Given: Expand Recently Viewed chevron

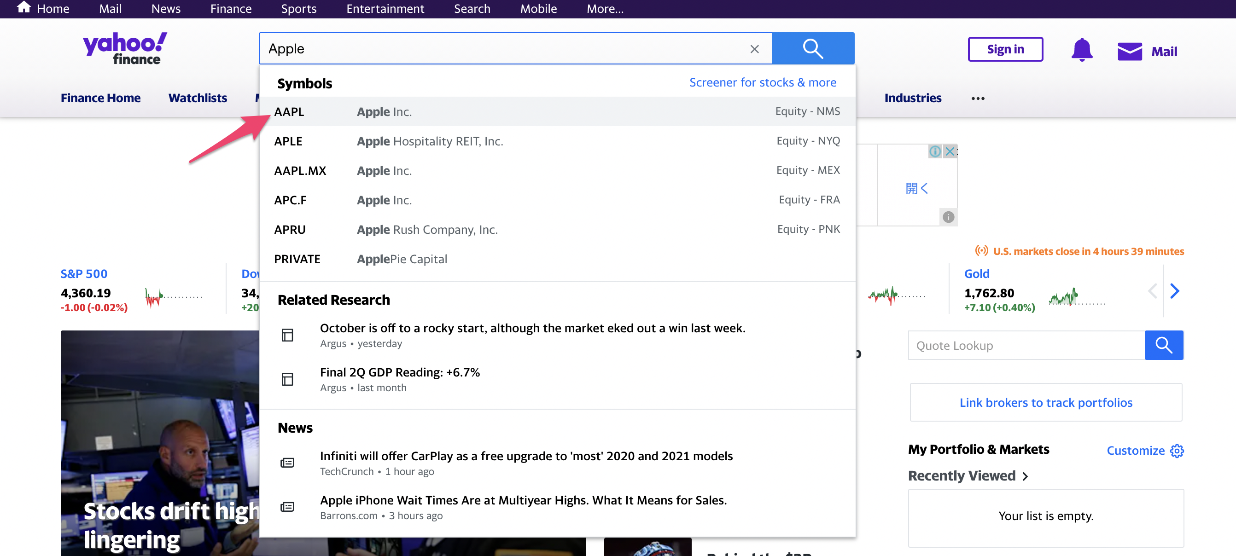Looking at the screenshot, I should (1025, 476).
